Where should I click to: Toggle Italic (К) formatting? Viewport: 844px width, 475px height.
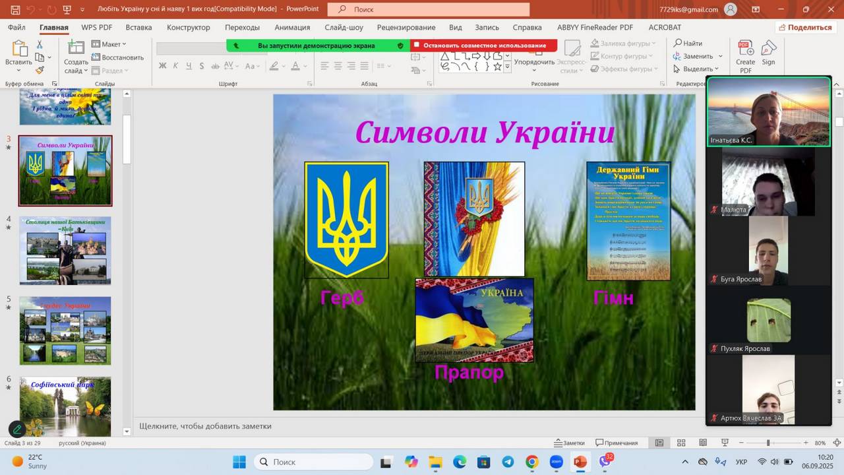[175, 66]
